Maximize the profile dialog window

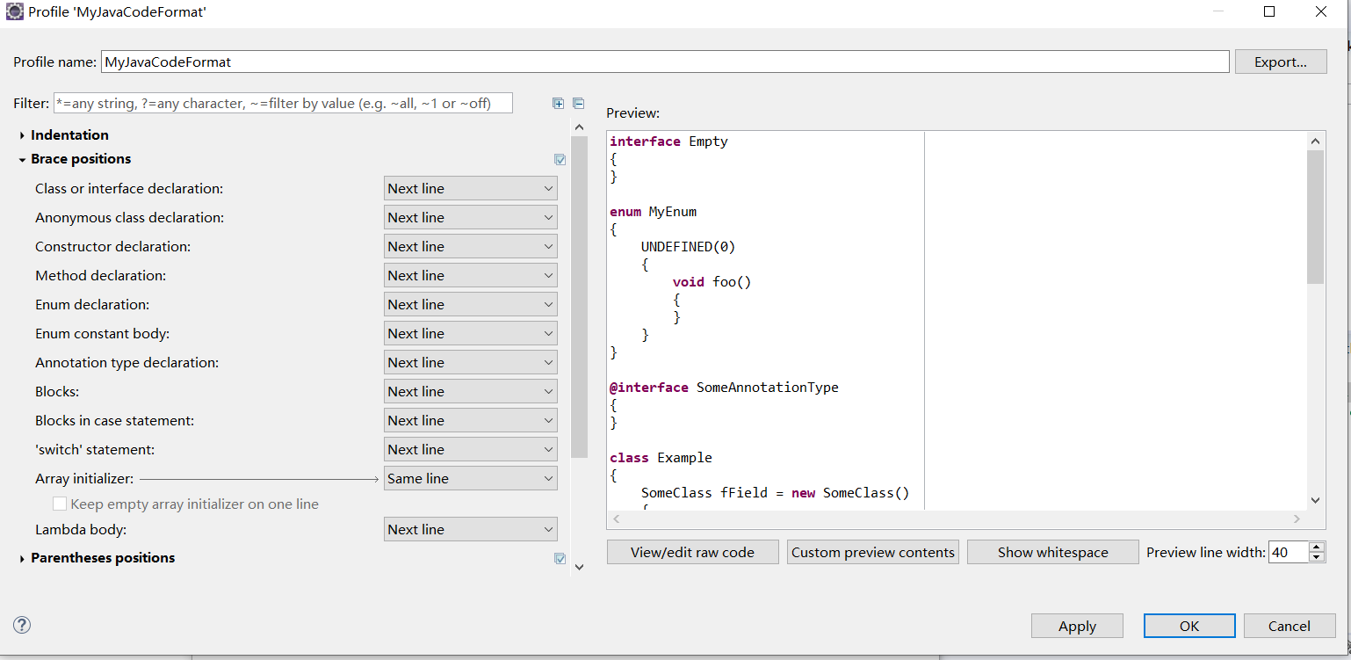[1268, 12]
